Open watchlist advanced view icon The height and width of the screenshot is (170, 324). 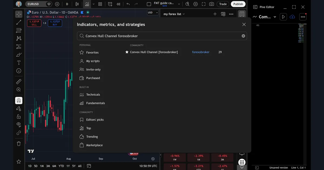pos(223,14)
